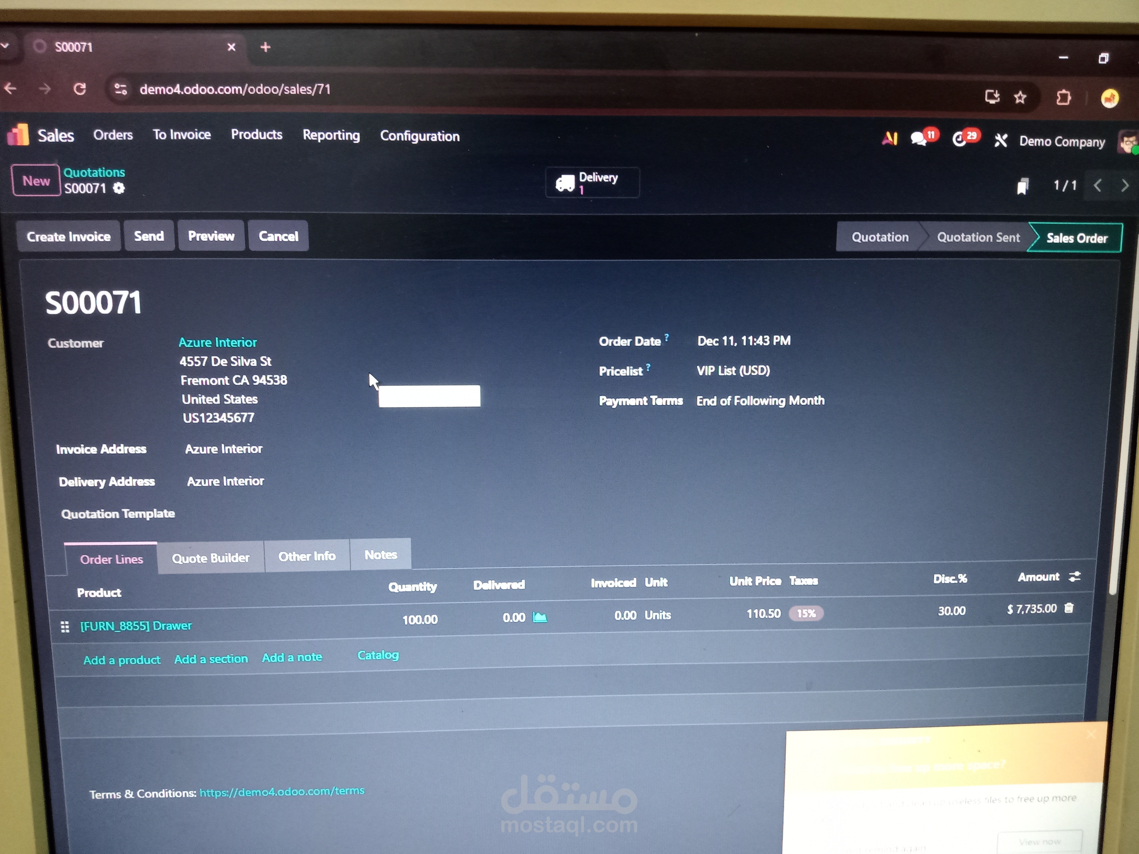Open the Terms & Conditions URL link
The height and width of the screenshot is (854, 1139).
(x=282, y=791)
